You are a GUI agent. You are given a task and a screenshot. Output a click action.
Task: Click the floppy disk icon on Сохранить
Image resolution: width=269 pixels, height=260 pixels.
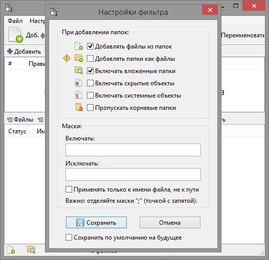[80, 223]
